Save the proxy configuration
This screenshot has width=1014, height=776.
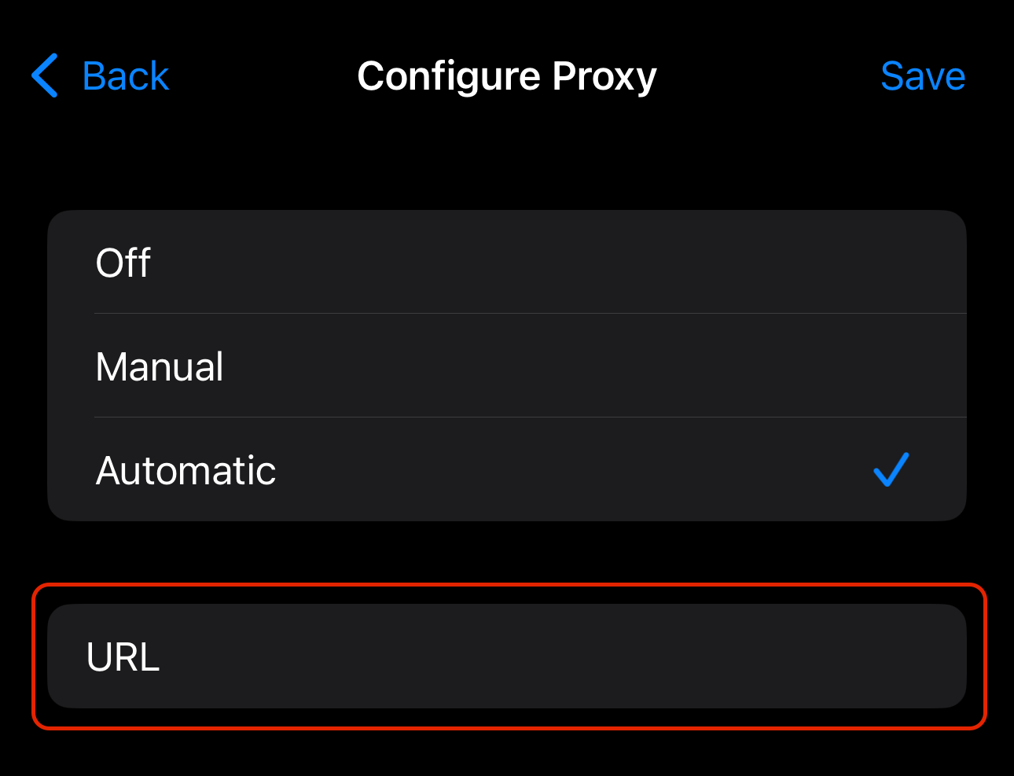(x=922, y=76)
